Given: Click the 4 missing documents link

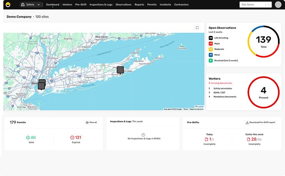Looking at the screenshot, I should [x=220, y=83].
